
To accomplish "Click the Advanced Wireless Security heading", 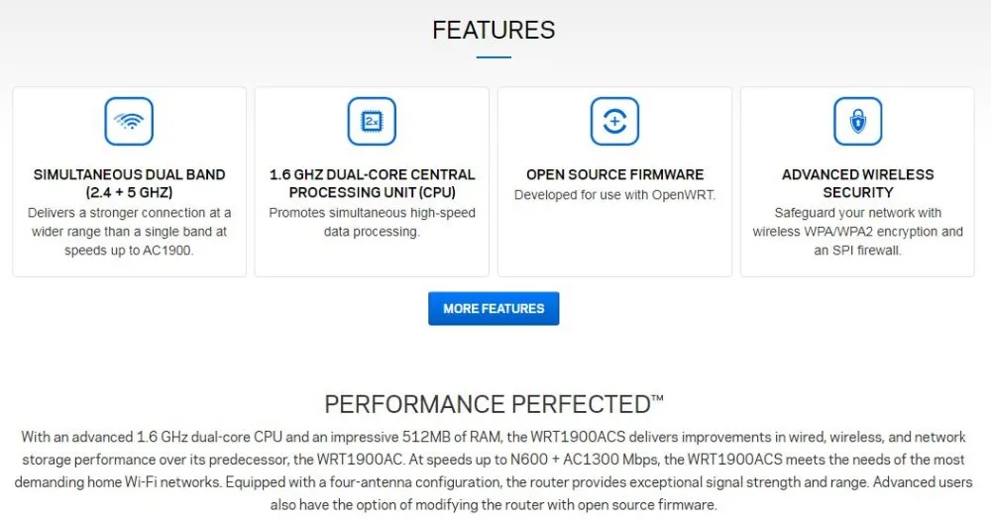I will click(x=857, y=183).
